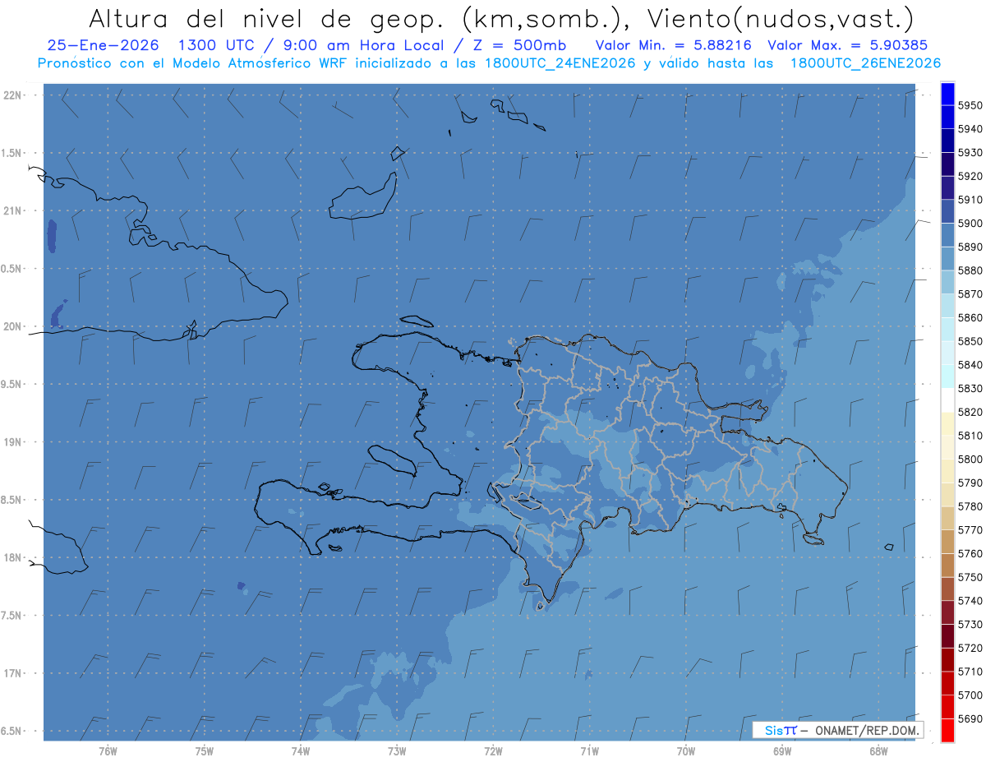The height and width of the screenshot is (762, 986).
Task: Click the '5790' color scale value
Action: tap(970, 483)
